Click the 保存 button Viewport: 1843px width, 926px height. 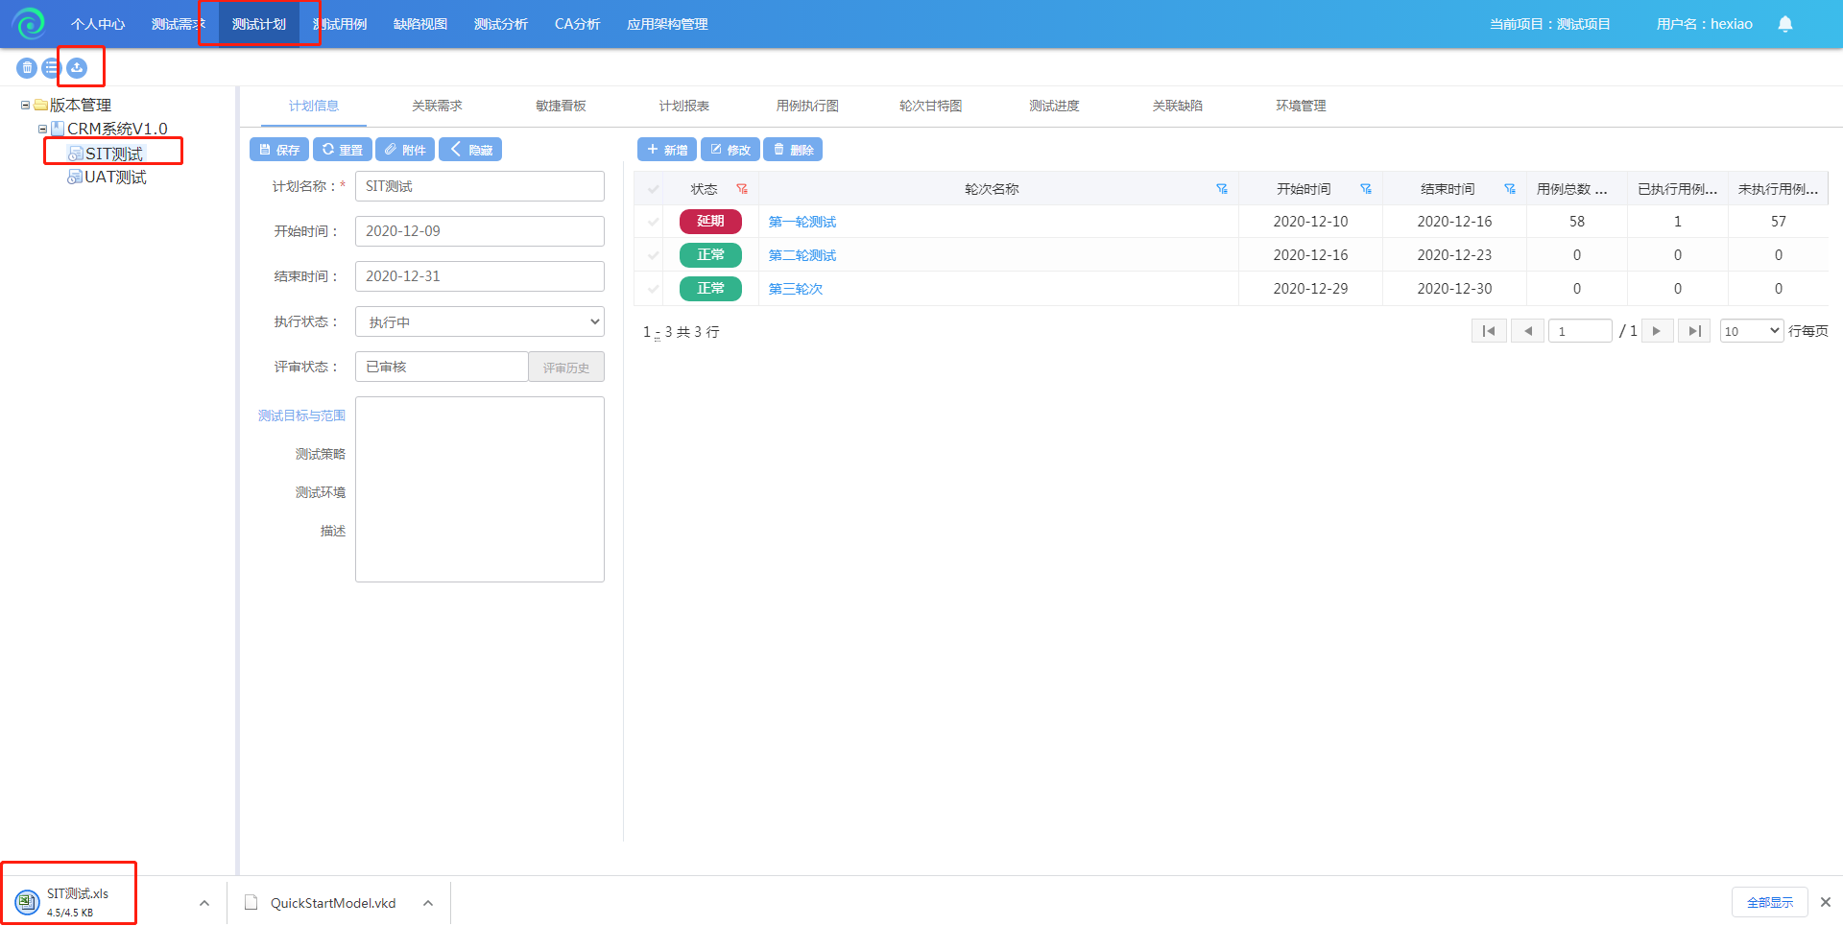(279, 150)
